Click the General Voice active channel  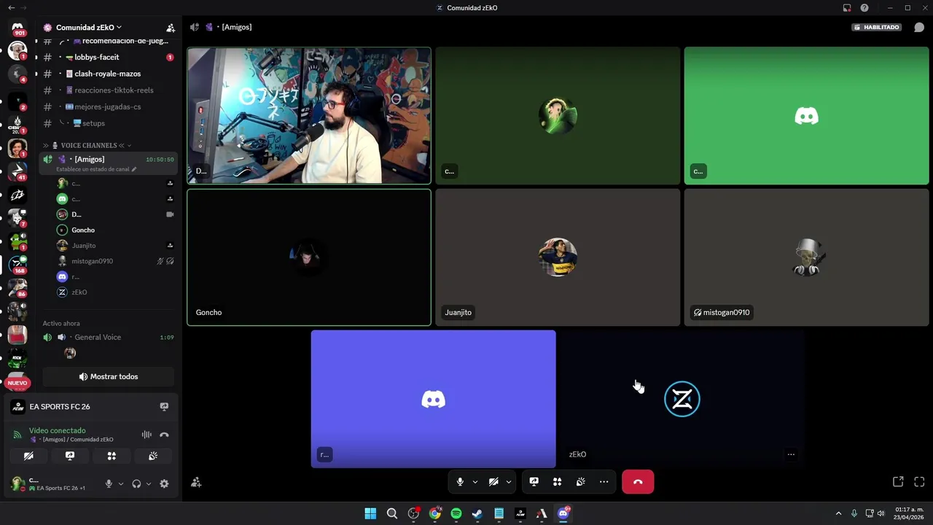[98, 337]
